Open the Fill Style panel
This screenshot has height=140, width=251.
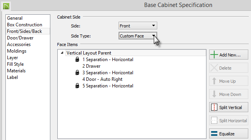(15, 64)
